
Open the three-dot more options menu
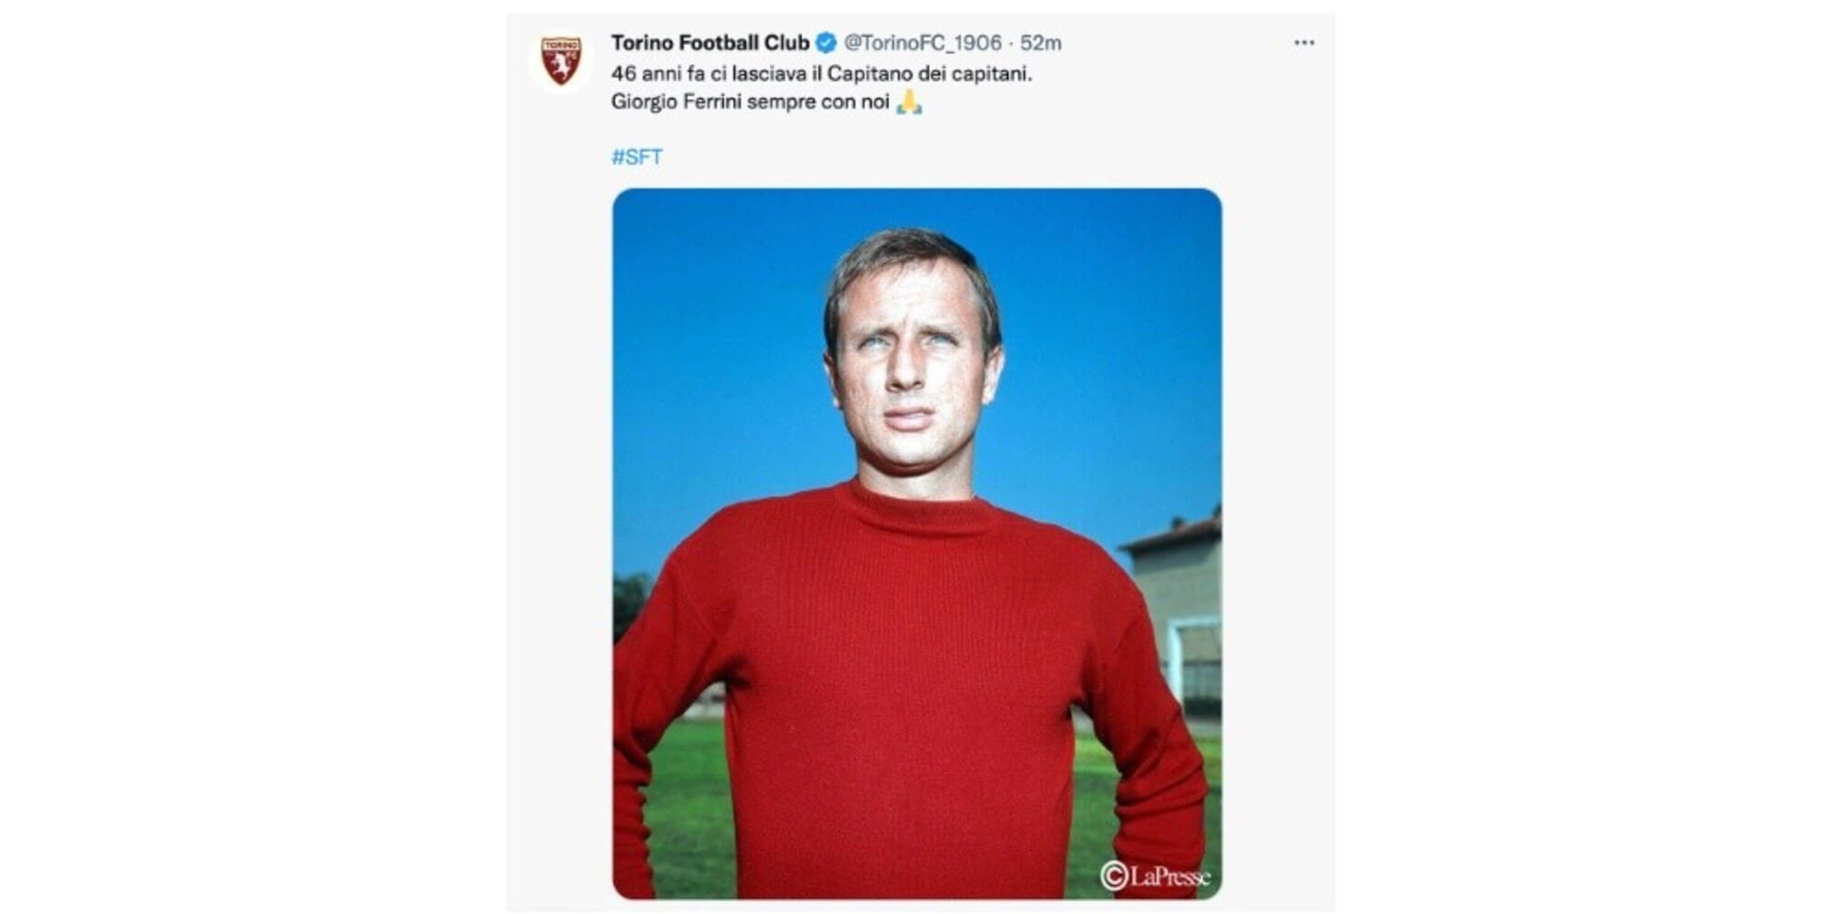click(1304, 43)
